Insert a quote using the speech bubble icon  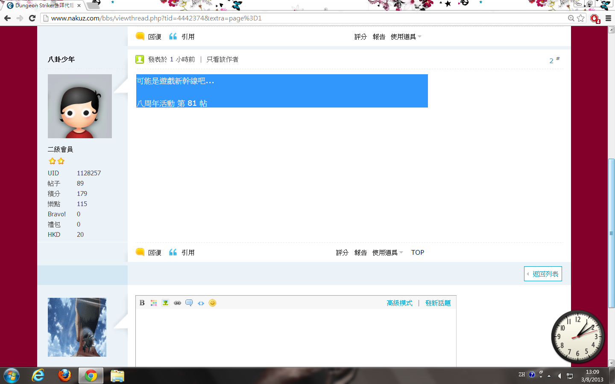189,303
